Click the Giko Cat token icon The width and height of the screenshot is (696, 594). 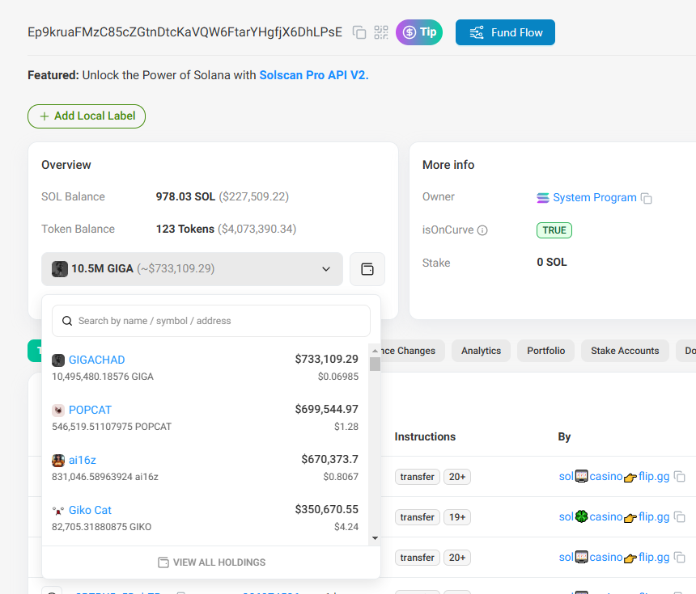[x=58, y=511]
